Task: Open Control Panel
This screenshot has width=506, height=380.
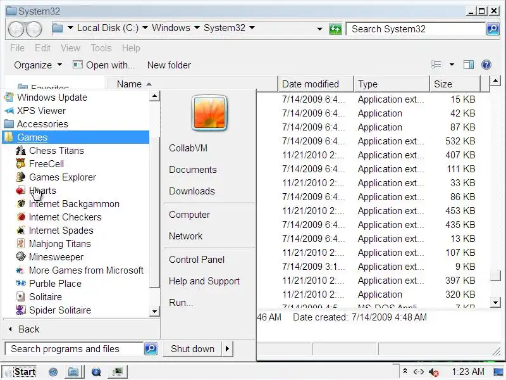Action: [x=197, y=260]
